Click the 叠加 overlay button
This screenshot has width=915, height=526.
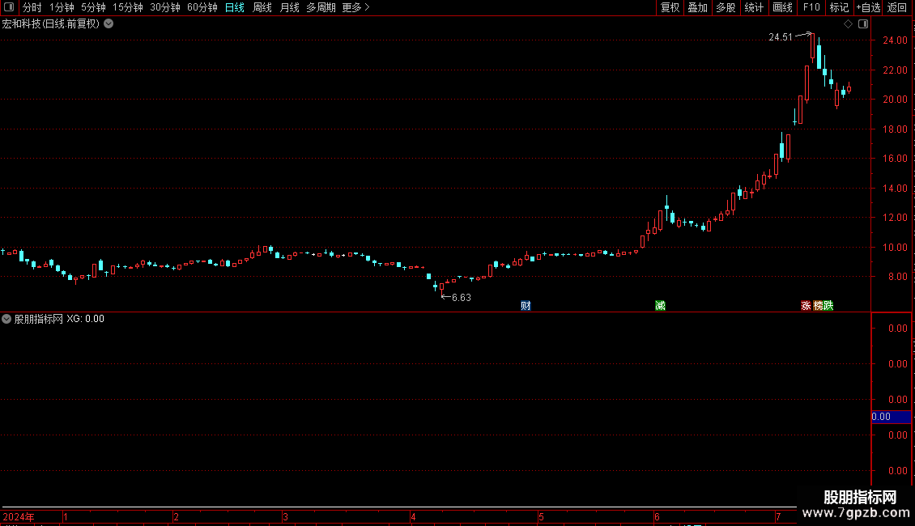click(x=698, y=7)
